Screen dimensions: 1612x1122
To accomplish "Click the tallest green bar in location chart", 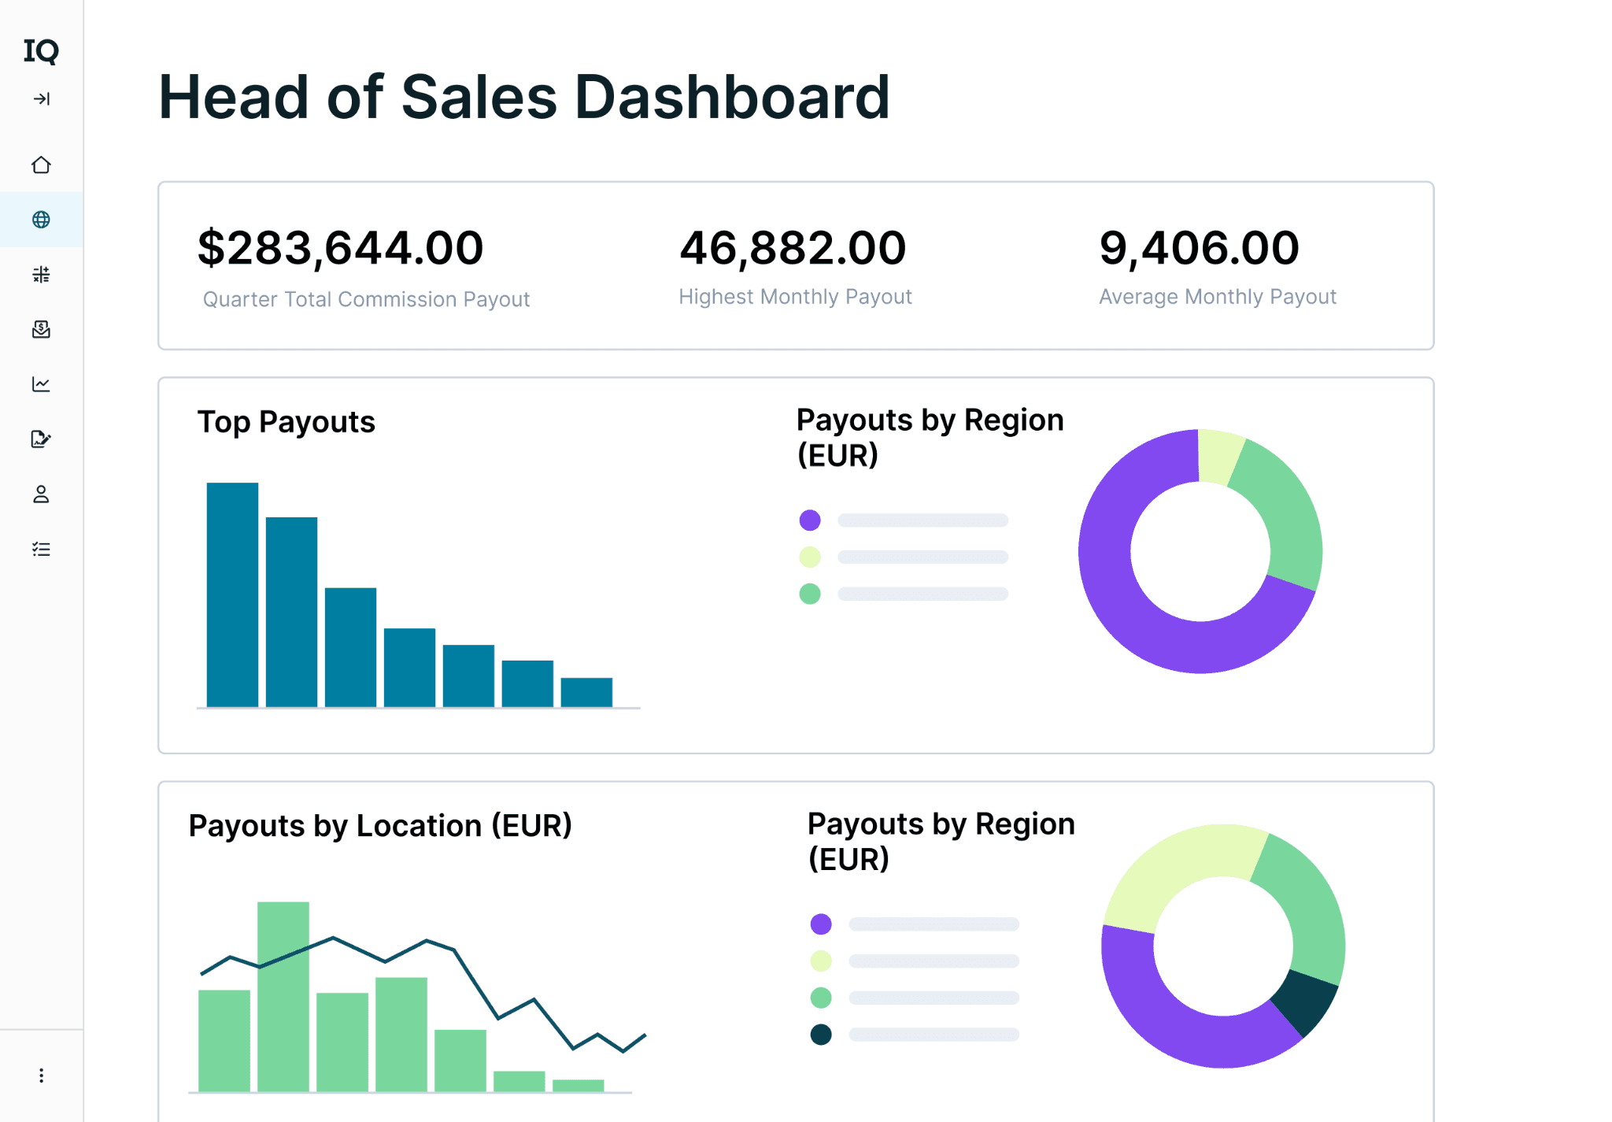I will (x=283, y=996).
